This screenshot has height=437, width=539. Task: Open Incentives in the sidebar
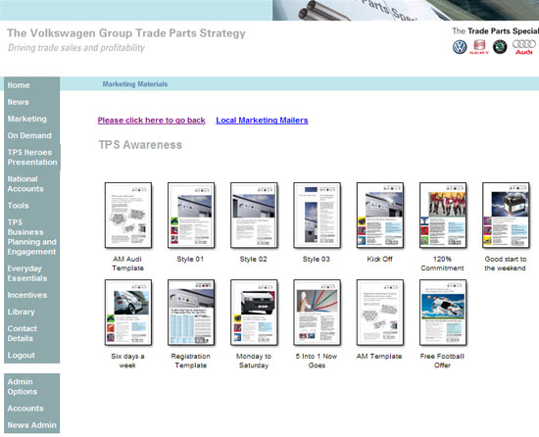27,295
